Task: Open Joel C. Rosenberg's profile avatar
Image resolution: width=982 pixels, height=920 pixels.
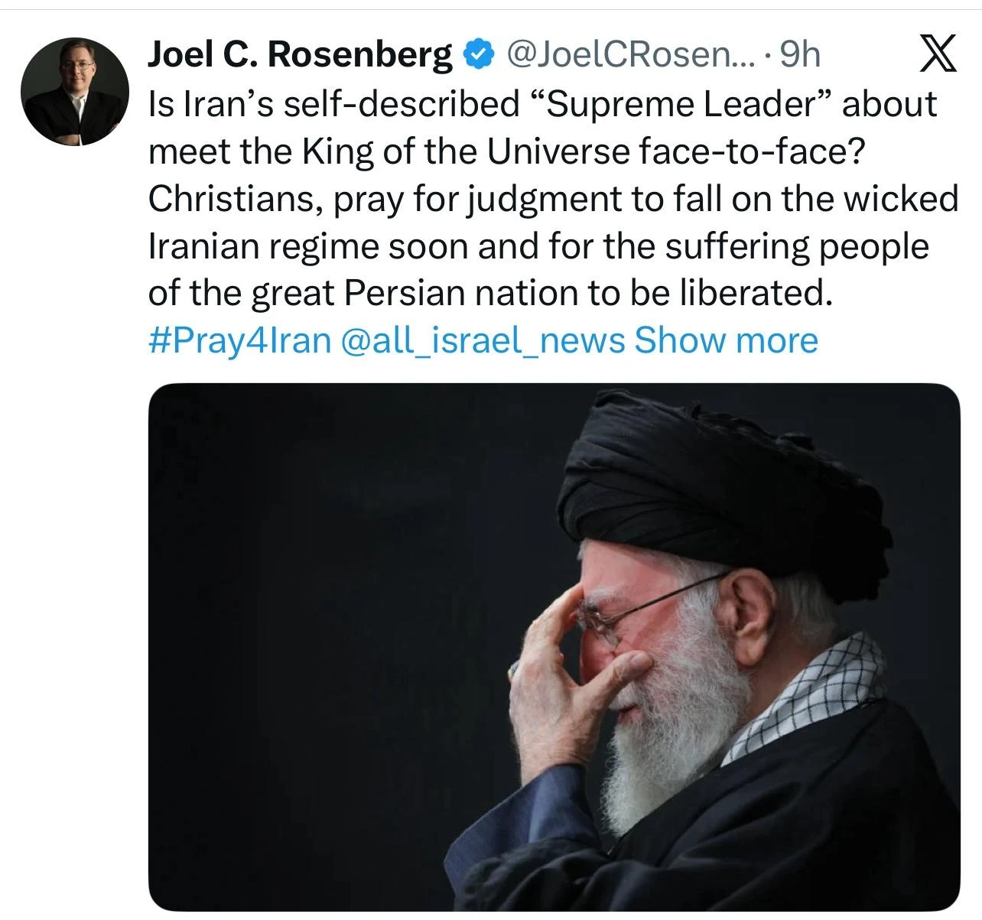Action: click(x=74, y=91)
